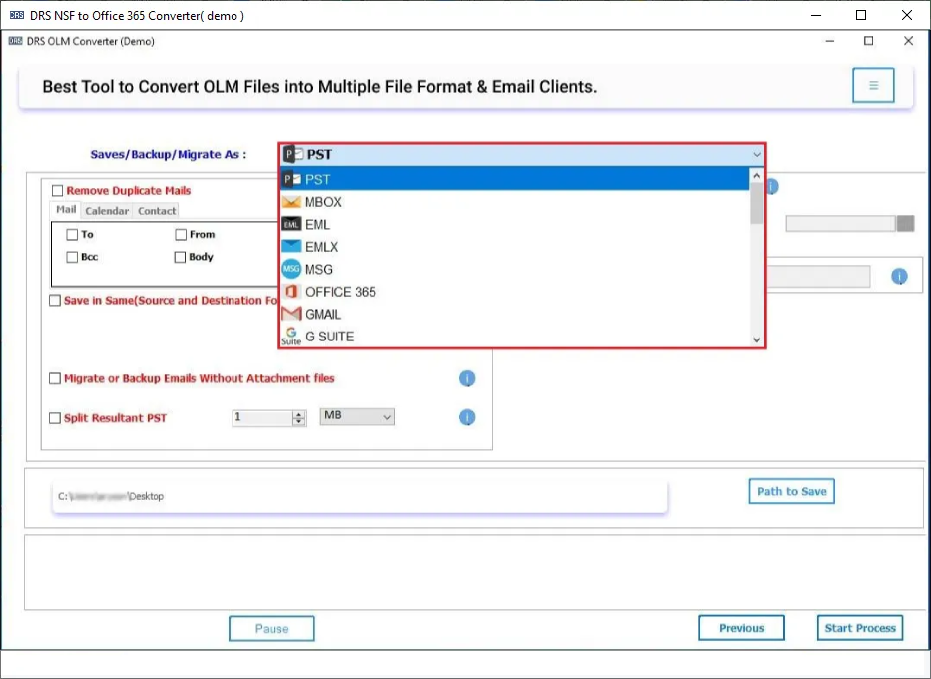Click the Office 365 logo icon
Image resolution: width=931 pixels, height=679 pixels.
[291, 292]
